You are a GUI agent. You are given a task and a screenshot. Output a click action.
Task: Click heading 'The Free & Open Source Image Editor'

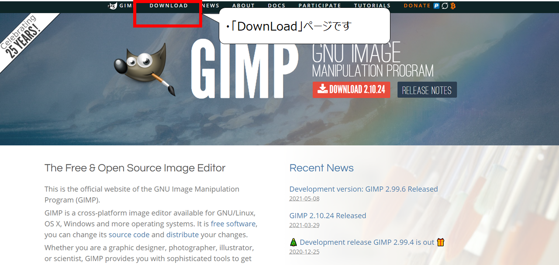(x=135, y=168)
